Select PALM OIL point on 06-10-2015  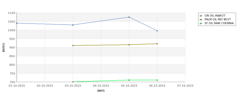tap(157, 44)
